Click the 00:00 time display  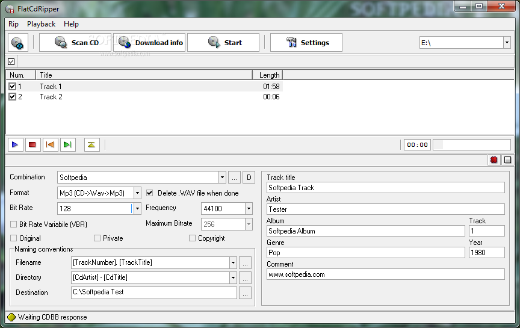[417, 144]
